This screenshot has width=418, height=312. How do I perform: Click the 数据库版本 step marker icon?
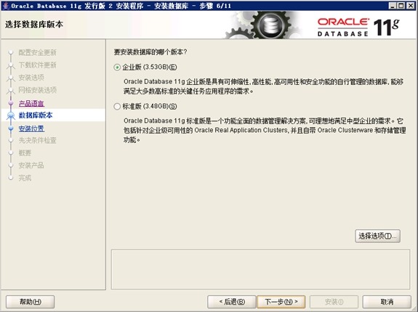tap(11, 115)
